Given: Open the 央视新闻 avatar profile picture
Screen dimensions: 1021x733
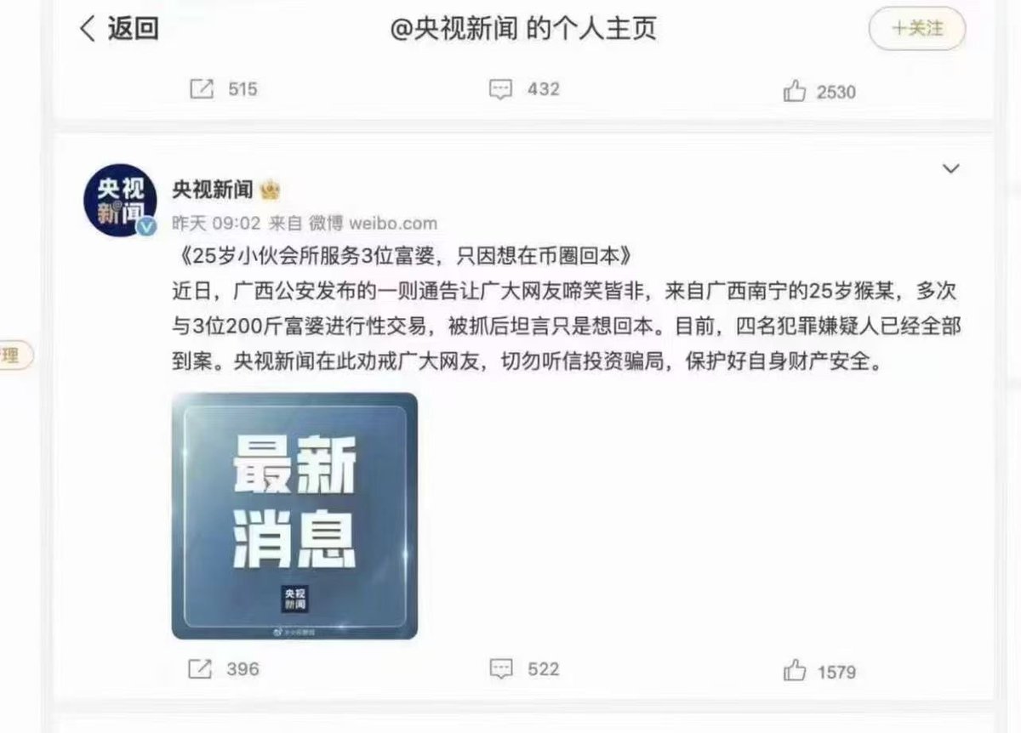Looking at the screenshot, I should 120,199.
